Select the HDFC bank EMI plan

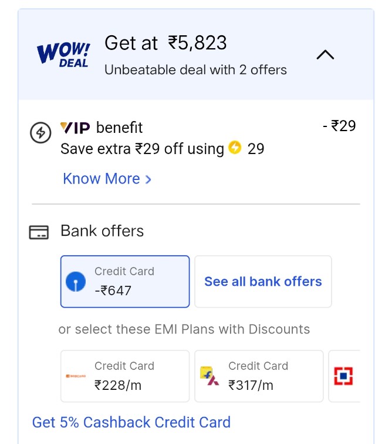click(x=344, y=376)
